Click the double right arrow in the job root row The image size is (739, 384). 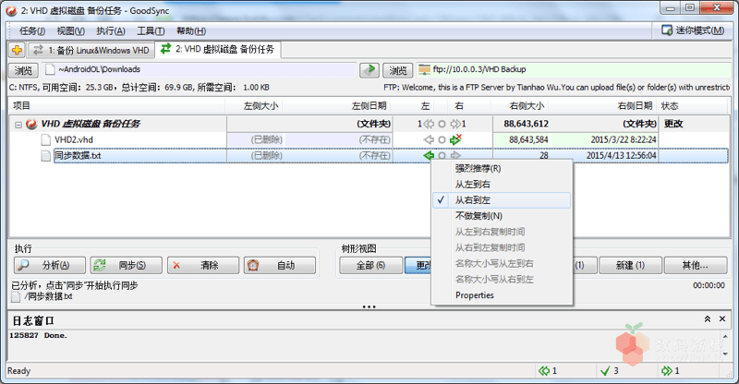[455, 124]
